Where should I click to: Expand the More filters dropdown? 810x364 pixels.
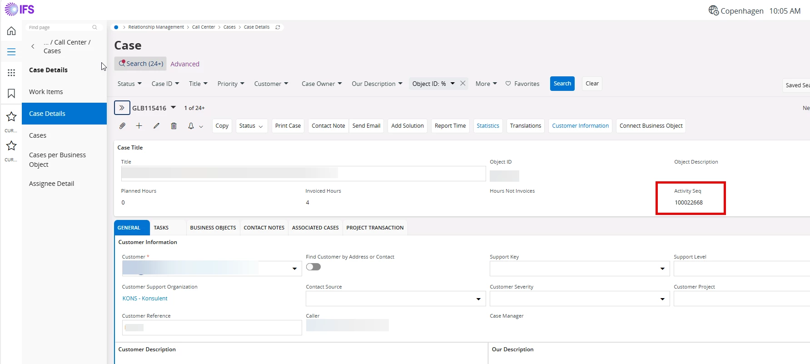pyautogui.click(x=486, y=84)
